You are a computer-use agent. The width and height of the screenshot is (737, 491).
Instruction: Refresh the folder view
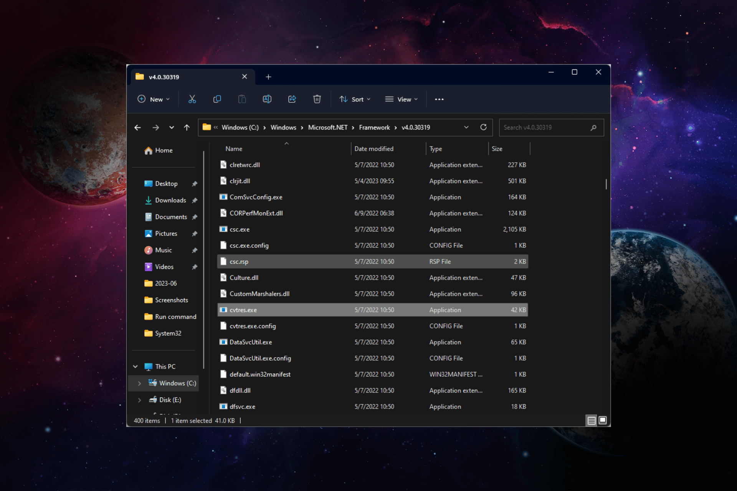483,127
